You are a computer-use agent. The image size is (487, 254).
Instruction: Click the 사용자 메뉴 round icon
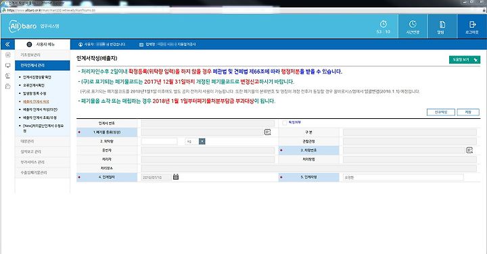(x=29, y=45)
